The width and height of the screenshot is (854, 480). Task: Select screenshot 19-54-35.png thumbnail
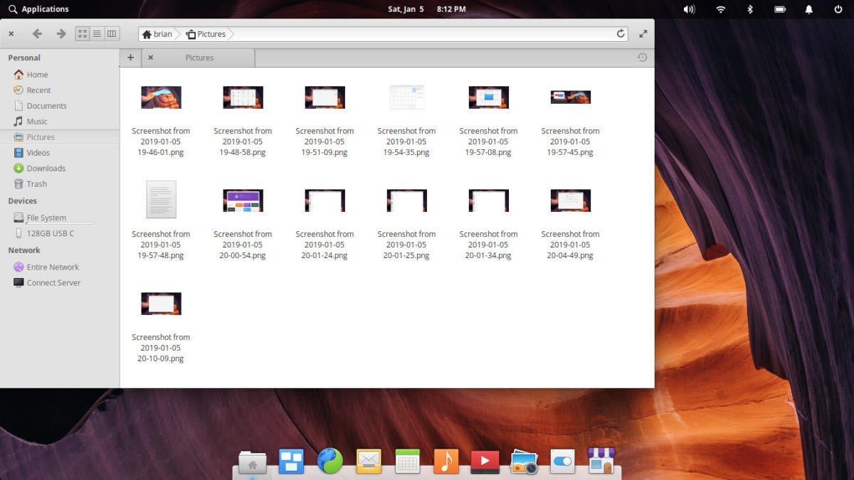coord(406,97)
